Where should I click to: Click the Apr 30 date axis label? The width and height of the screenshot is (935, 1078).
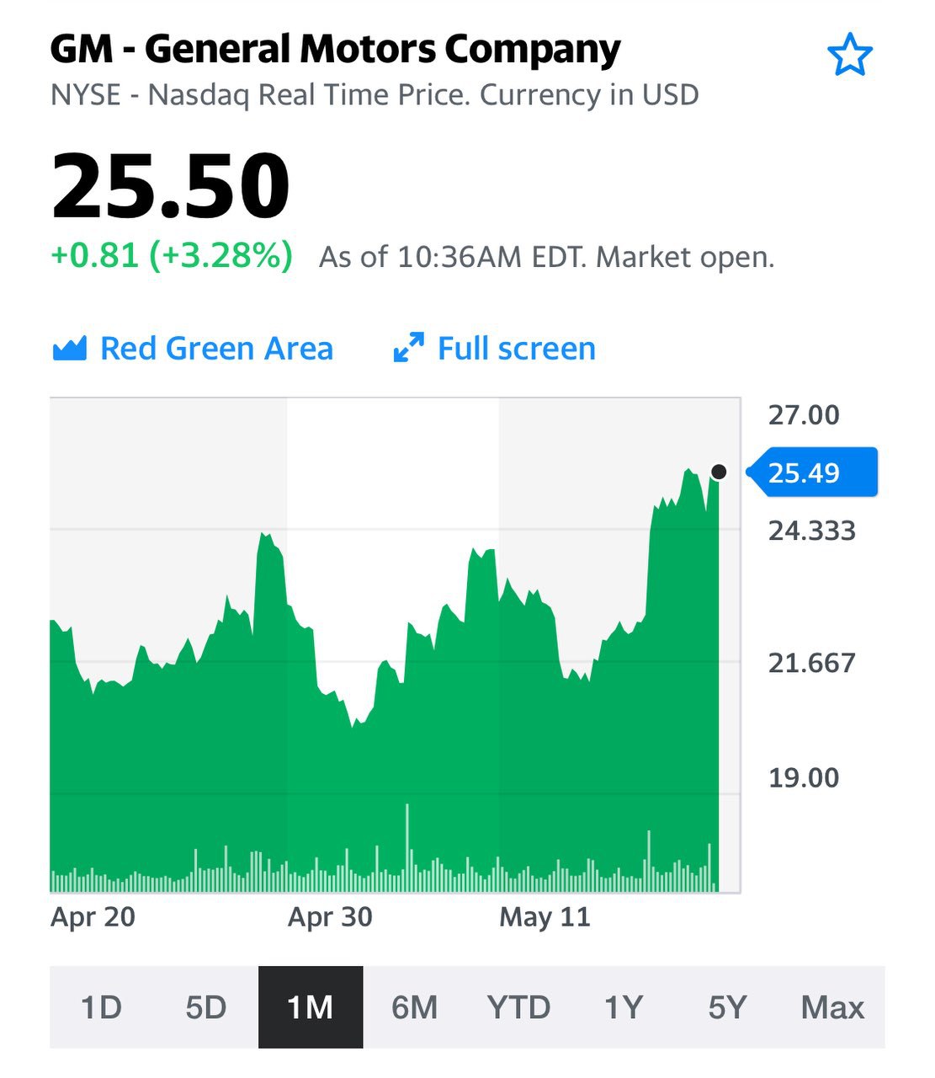click(x=330, y=916)
